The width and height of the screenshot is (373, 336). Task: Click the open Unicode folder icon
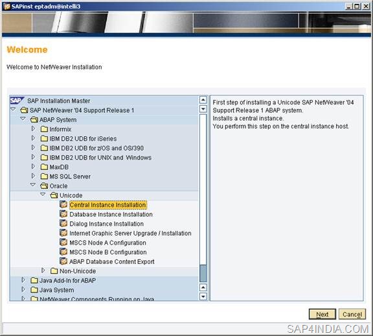pyautogui.click(x=54, y=195)
